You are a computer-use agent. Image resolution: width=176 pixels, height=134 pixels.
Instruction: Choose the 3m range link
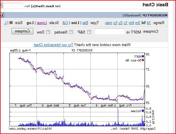138,23
